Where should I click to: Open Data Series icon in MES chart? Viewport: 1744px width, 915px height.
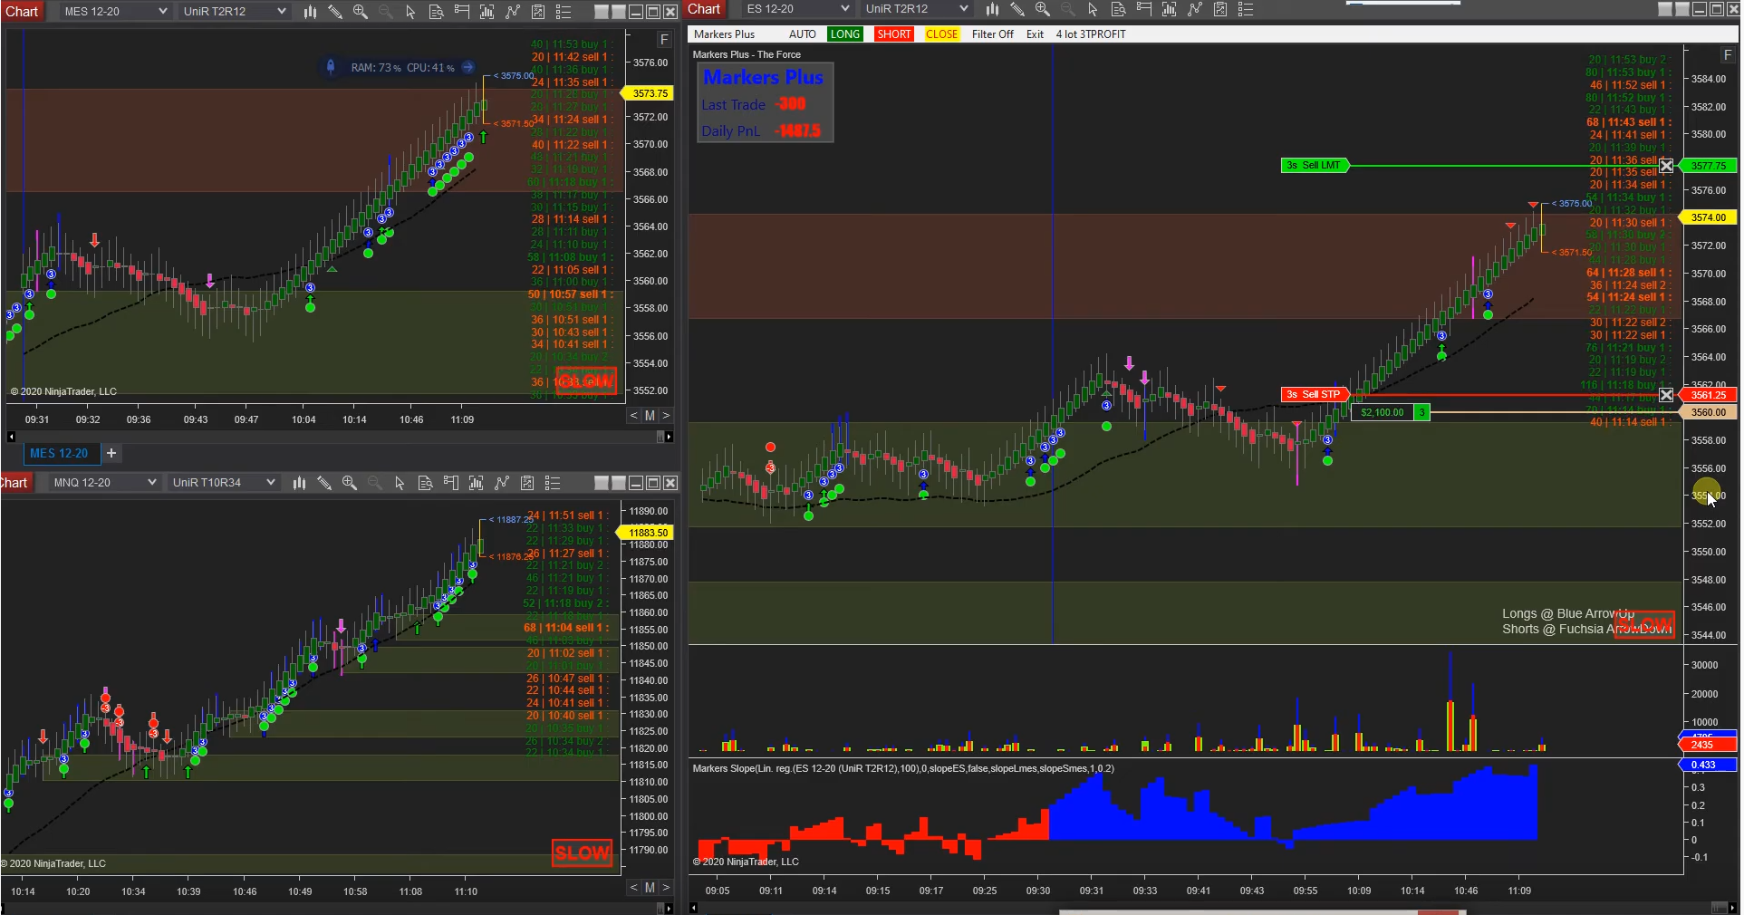(487, 12)
